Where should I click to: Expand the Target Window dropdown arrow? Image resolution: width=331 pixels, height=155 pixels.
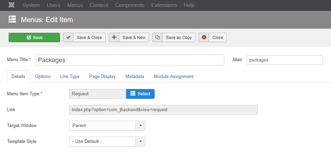pyautogui.click(x=140, y=126)
